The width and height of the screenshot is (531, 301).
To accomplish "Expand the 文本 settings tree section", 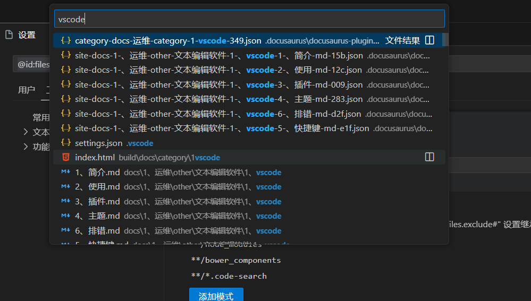I will pos(26,132).
